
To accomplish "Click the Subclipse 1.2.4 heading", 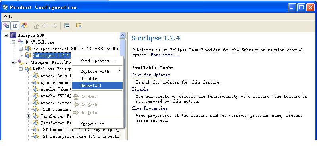I will (156, 38).
